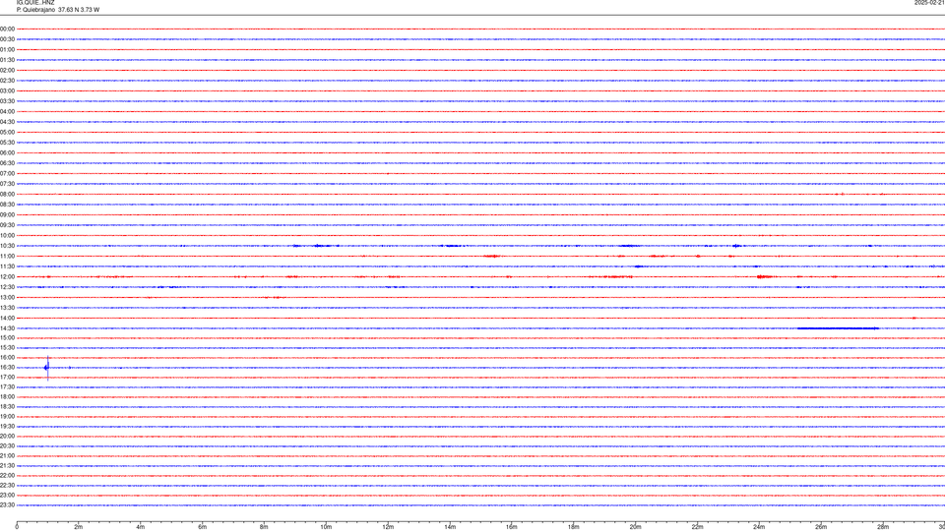Screen dimensions: 945x531
Task: Select the 13:30 time label
Action: (7, 308)
